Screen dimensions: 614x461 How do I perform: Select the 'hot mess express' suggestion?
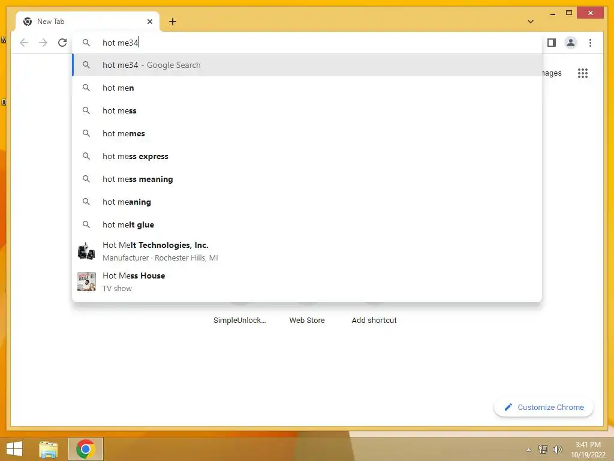coord(307,156)
